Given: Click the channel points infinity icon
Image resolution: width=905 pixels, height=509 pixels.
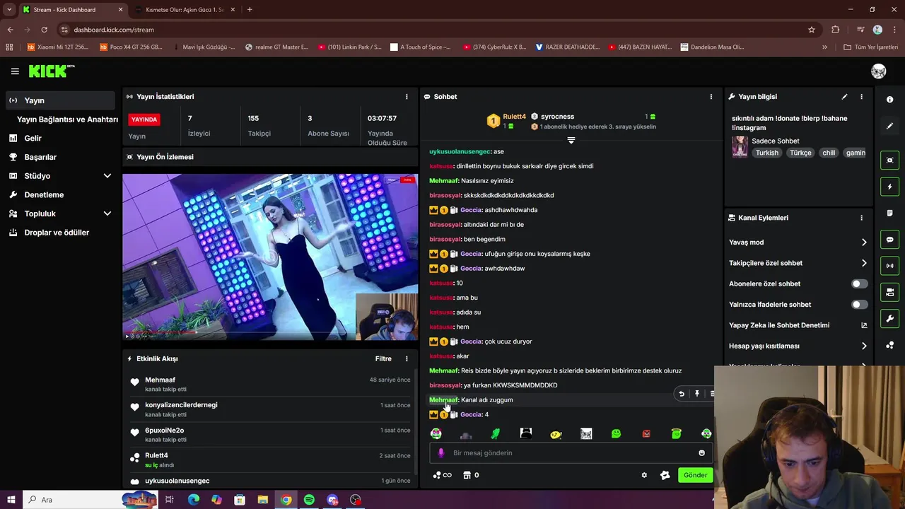Looking at the screenshot, I should 443,475.
